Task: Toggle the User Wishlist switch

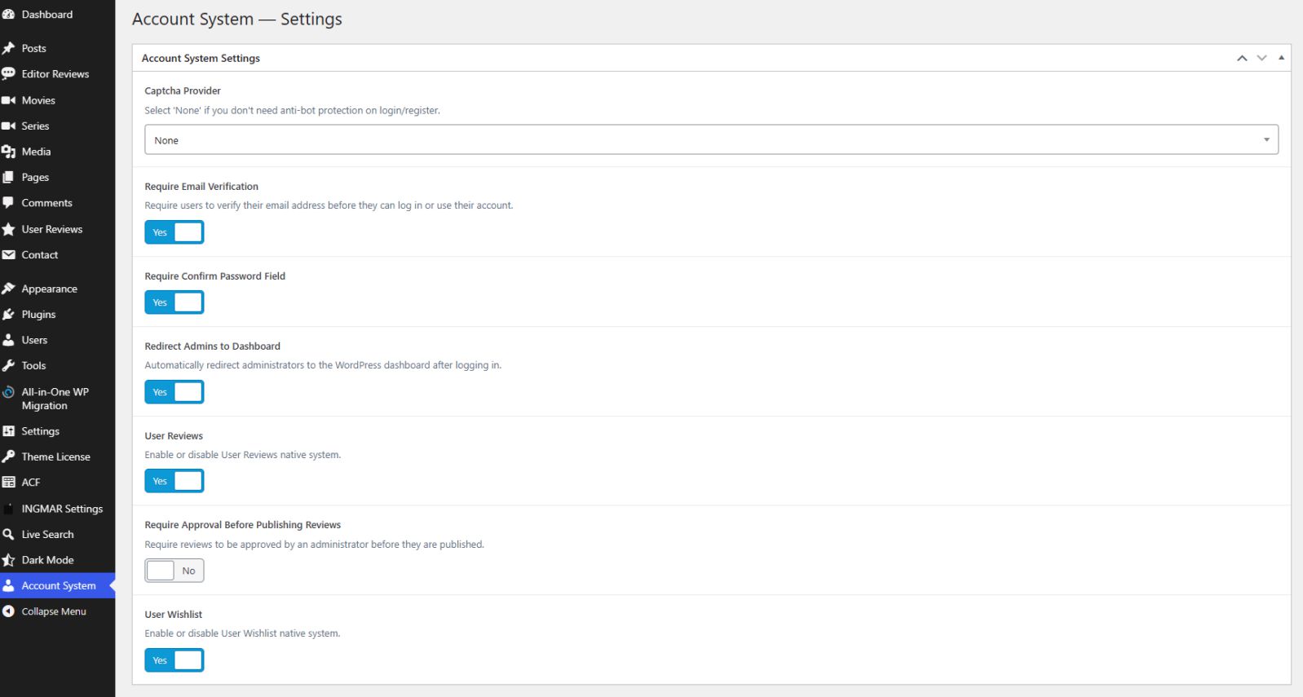Action: point(174,660)
